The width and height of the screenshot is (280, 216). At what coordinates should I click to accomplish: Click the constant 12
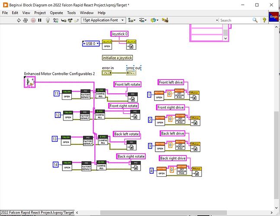click(58, 115)
